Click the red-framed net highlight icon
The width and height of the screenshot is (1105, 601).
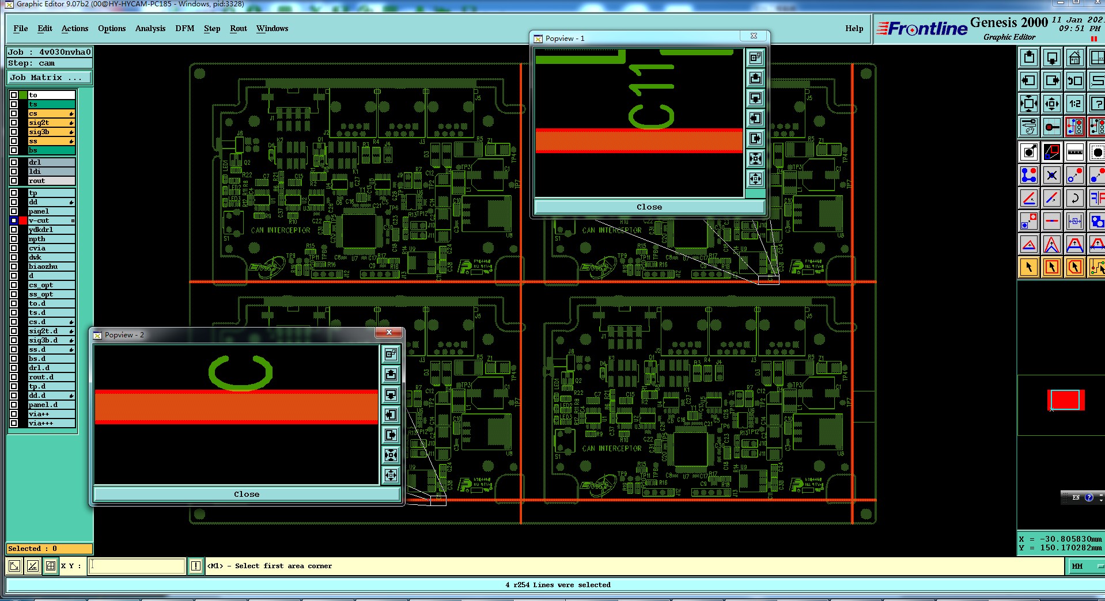pyautogui.click(x=1075, y=127)
